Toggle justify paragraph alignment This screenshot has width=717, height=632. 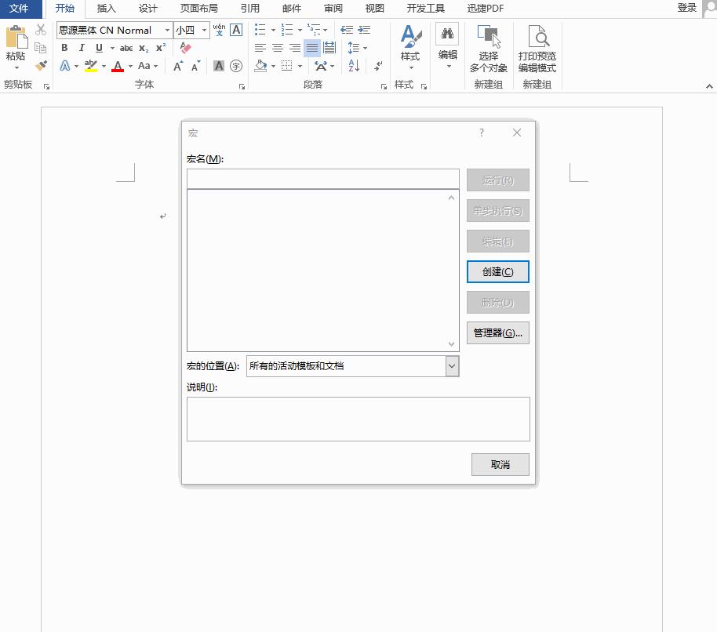click(x=312, y=48)
